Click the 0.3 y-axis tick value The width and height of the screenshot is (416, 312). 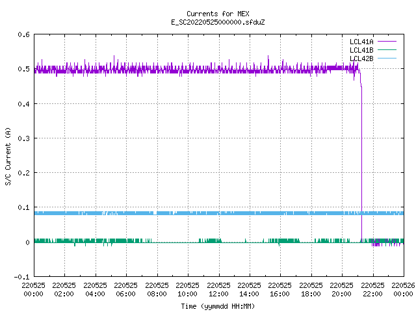tap(23, 138)
